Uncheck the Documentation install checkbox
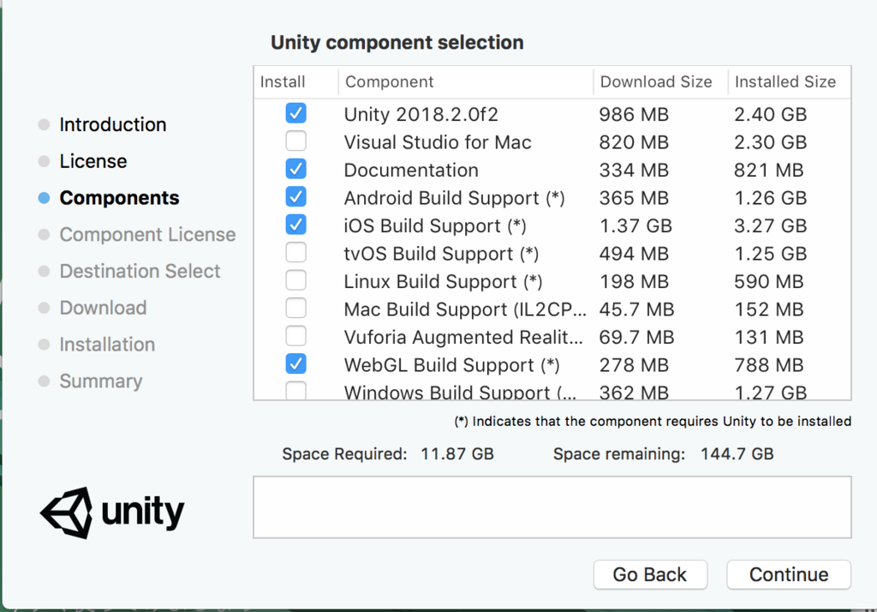 tap(295, 169)
